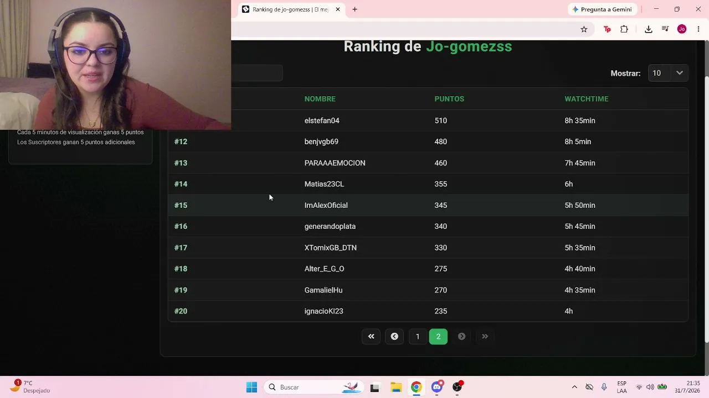
Task: Open the volume speaker tray icon
Action: tap(650, 387)
